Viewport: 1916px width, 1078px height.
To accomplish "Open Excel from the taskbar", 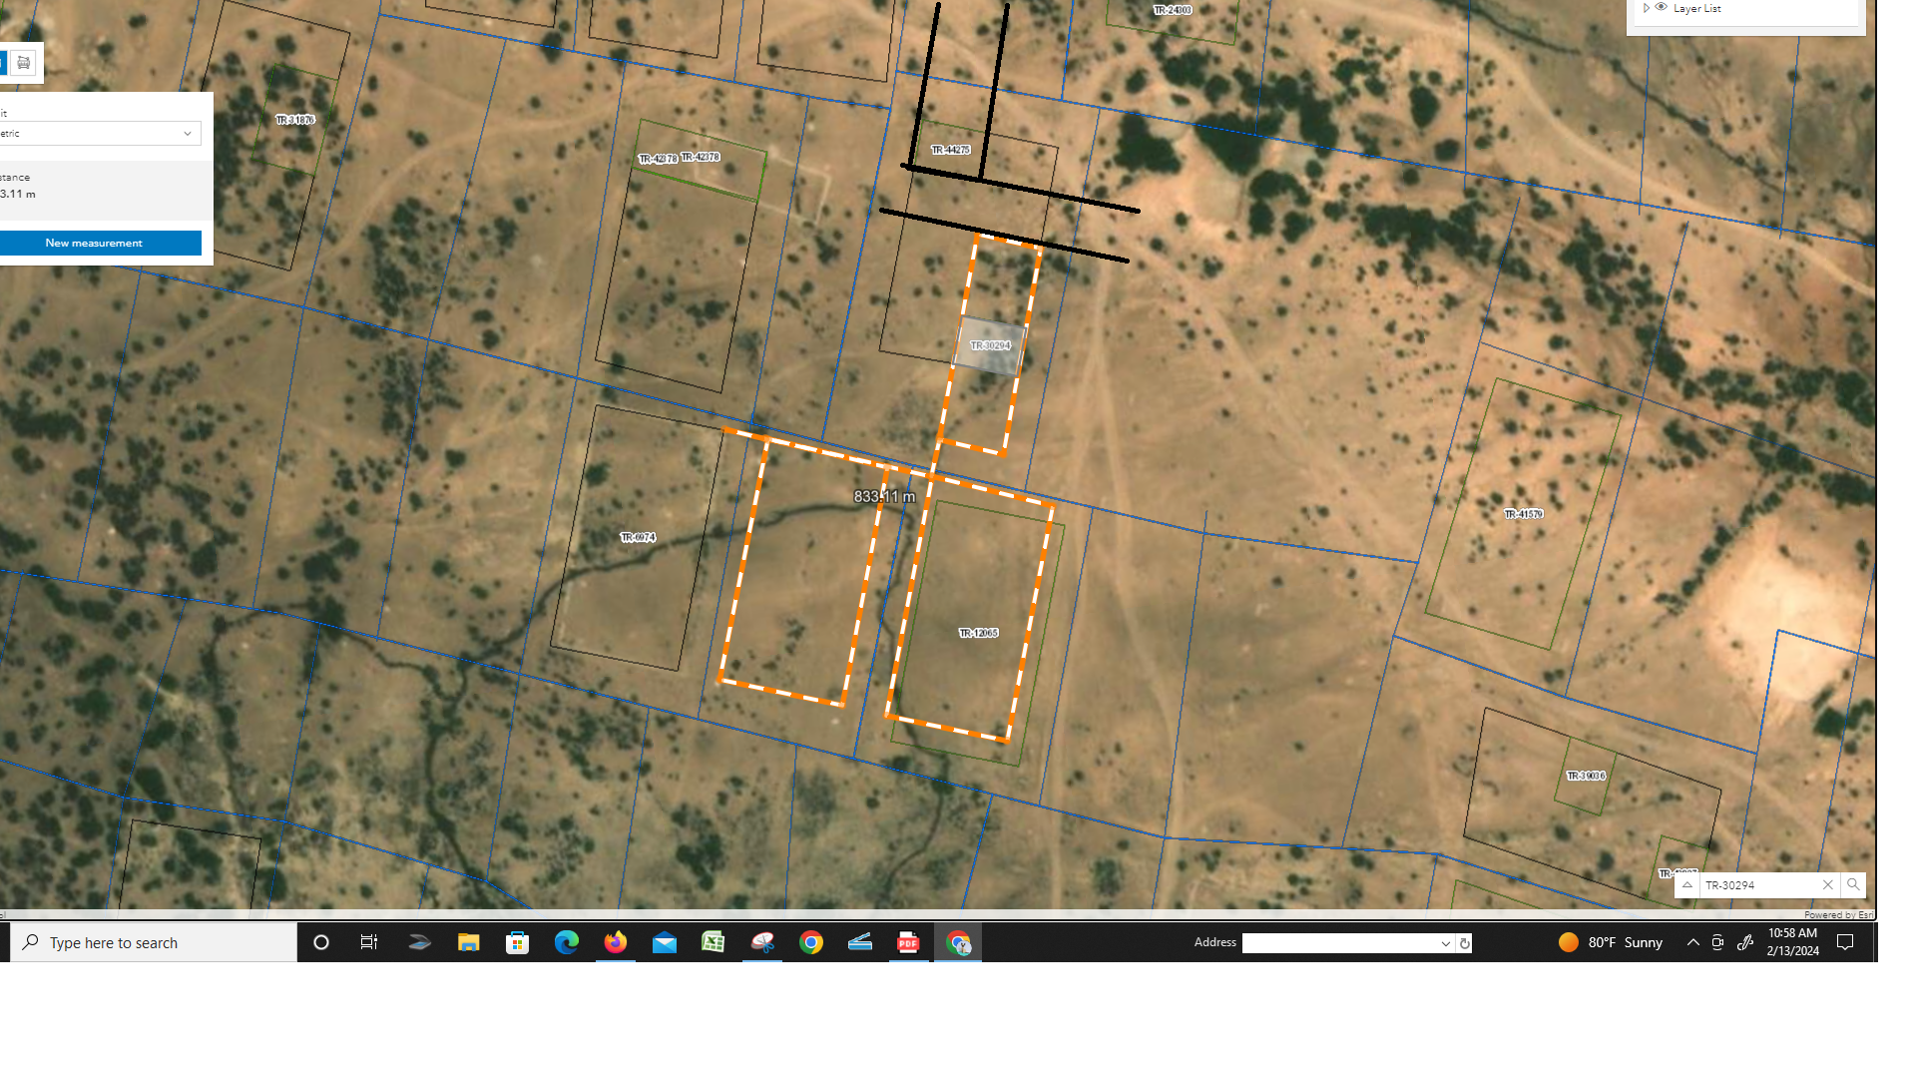I will coord(713,942).
